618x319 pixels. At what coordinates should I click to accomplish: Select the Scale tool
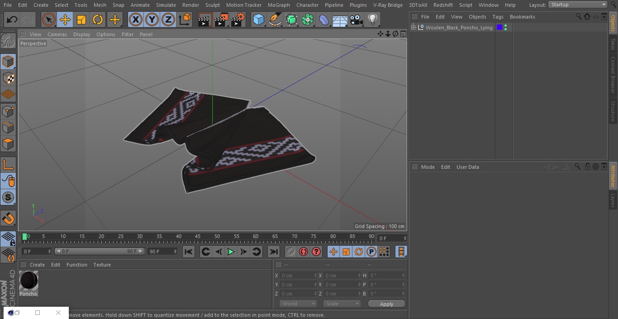pos(81,19)
